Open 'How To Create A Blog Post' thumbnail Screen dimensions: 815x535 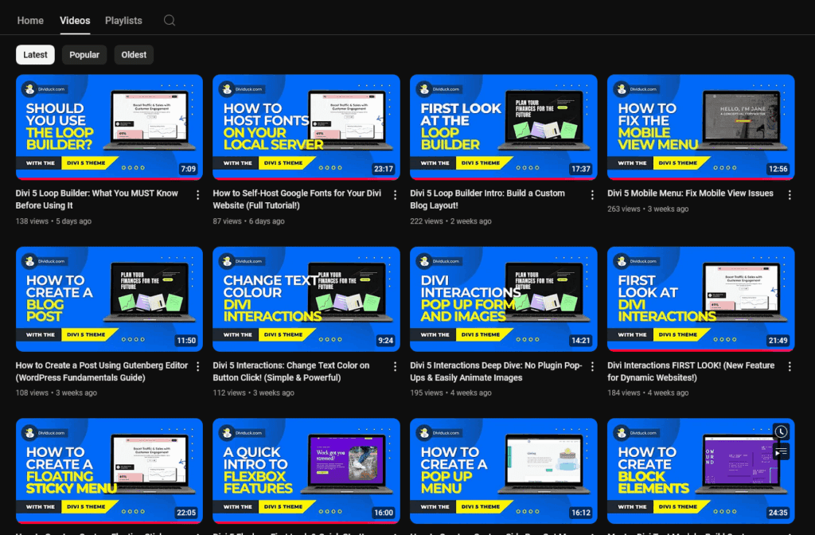(x=109, y=299)
